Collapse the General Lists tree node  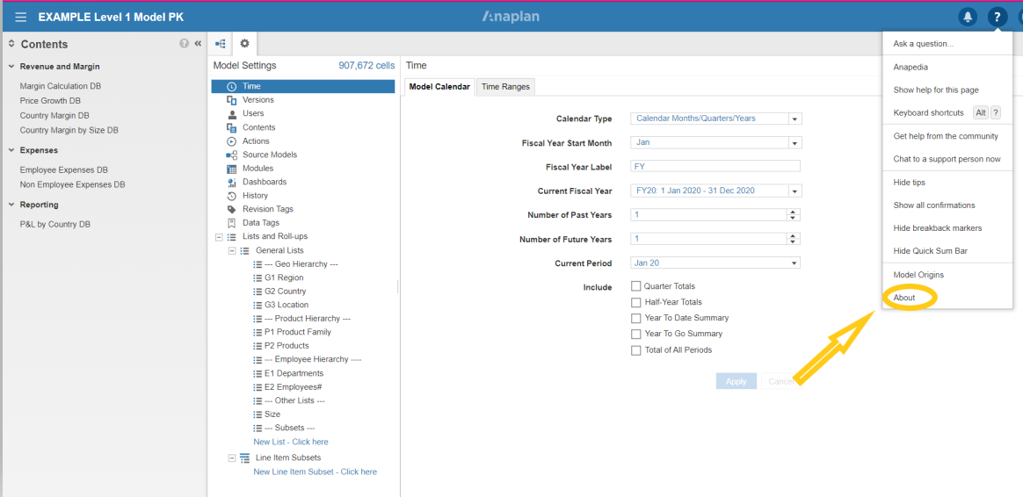232,250
